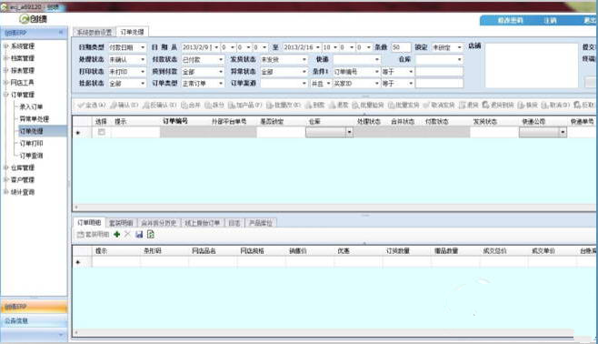The image size is (598, 344).
Task: Open the 合并拆分历史 detail tab
Action: 159,223
